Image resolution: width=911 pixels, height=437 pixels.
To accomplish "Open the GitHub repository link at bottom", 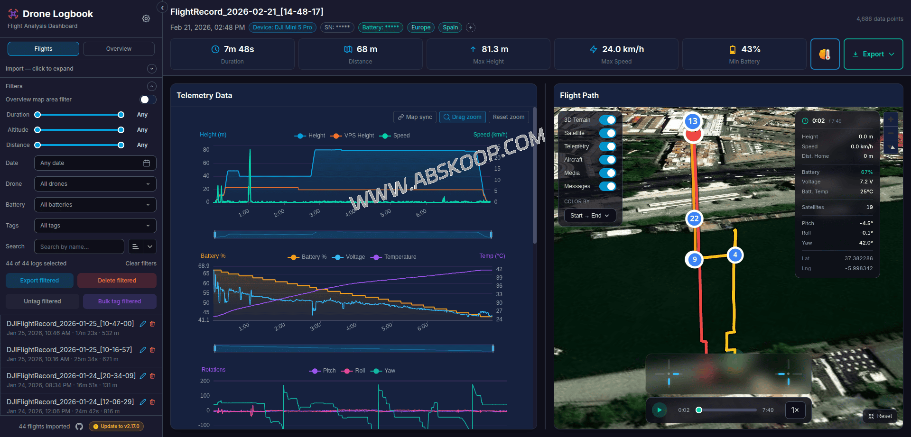I will pos(79,426).
